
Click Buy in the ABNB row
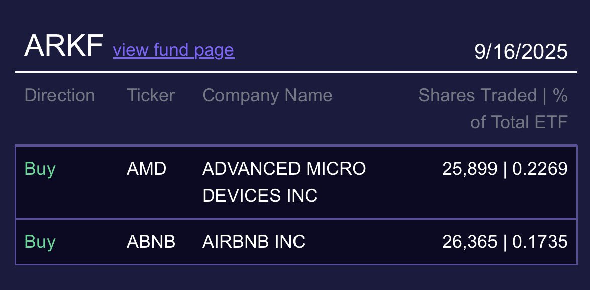(40, 242)
